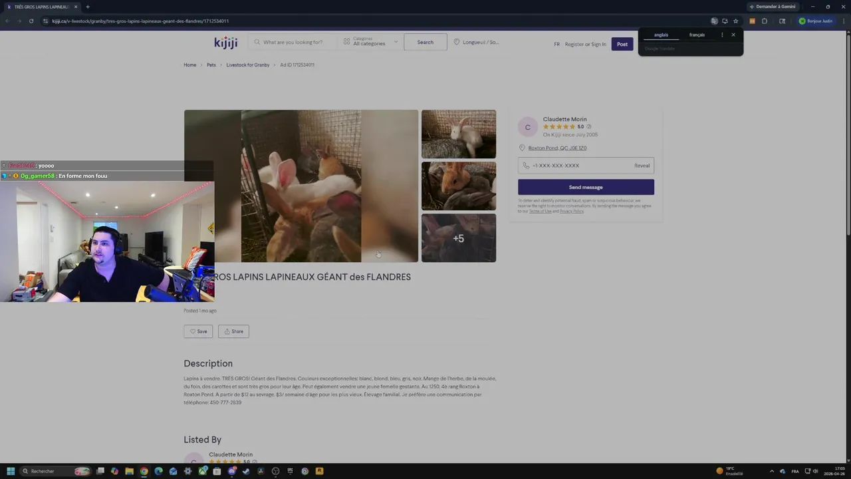Click the volume icon in system tray
The height and width of the screenshot is (479, 851).
tap(816, 471)
